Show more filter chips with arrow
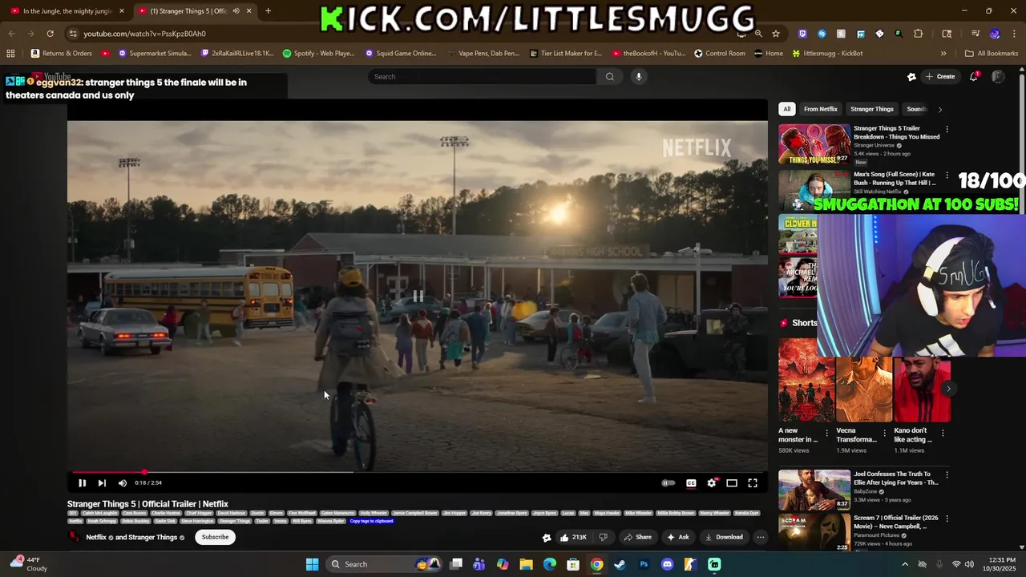 pos(939,109)
